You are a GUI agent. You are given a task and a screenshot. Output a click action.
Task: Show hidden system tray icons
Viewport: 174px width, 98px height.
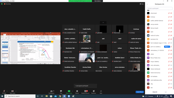pos(155,96)
